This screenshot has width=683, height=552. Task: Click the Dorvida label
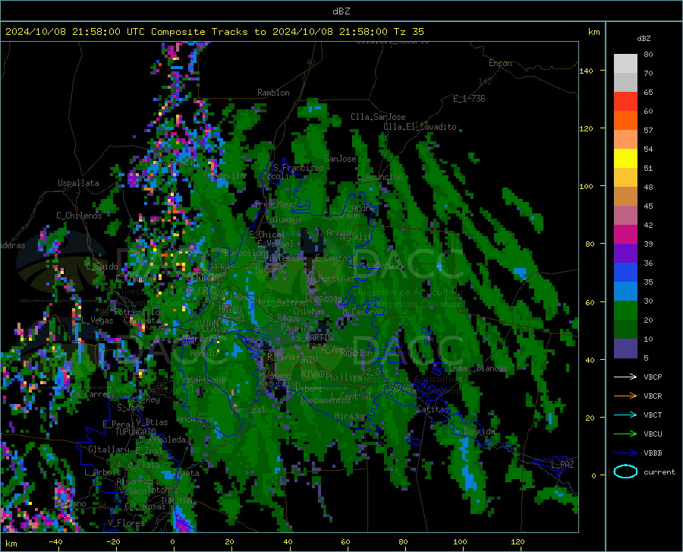[479, 432]
